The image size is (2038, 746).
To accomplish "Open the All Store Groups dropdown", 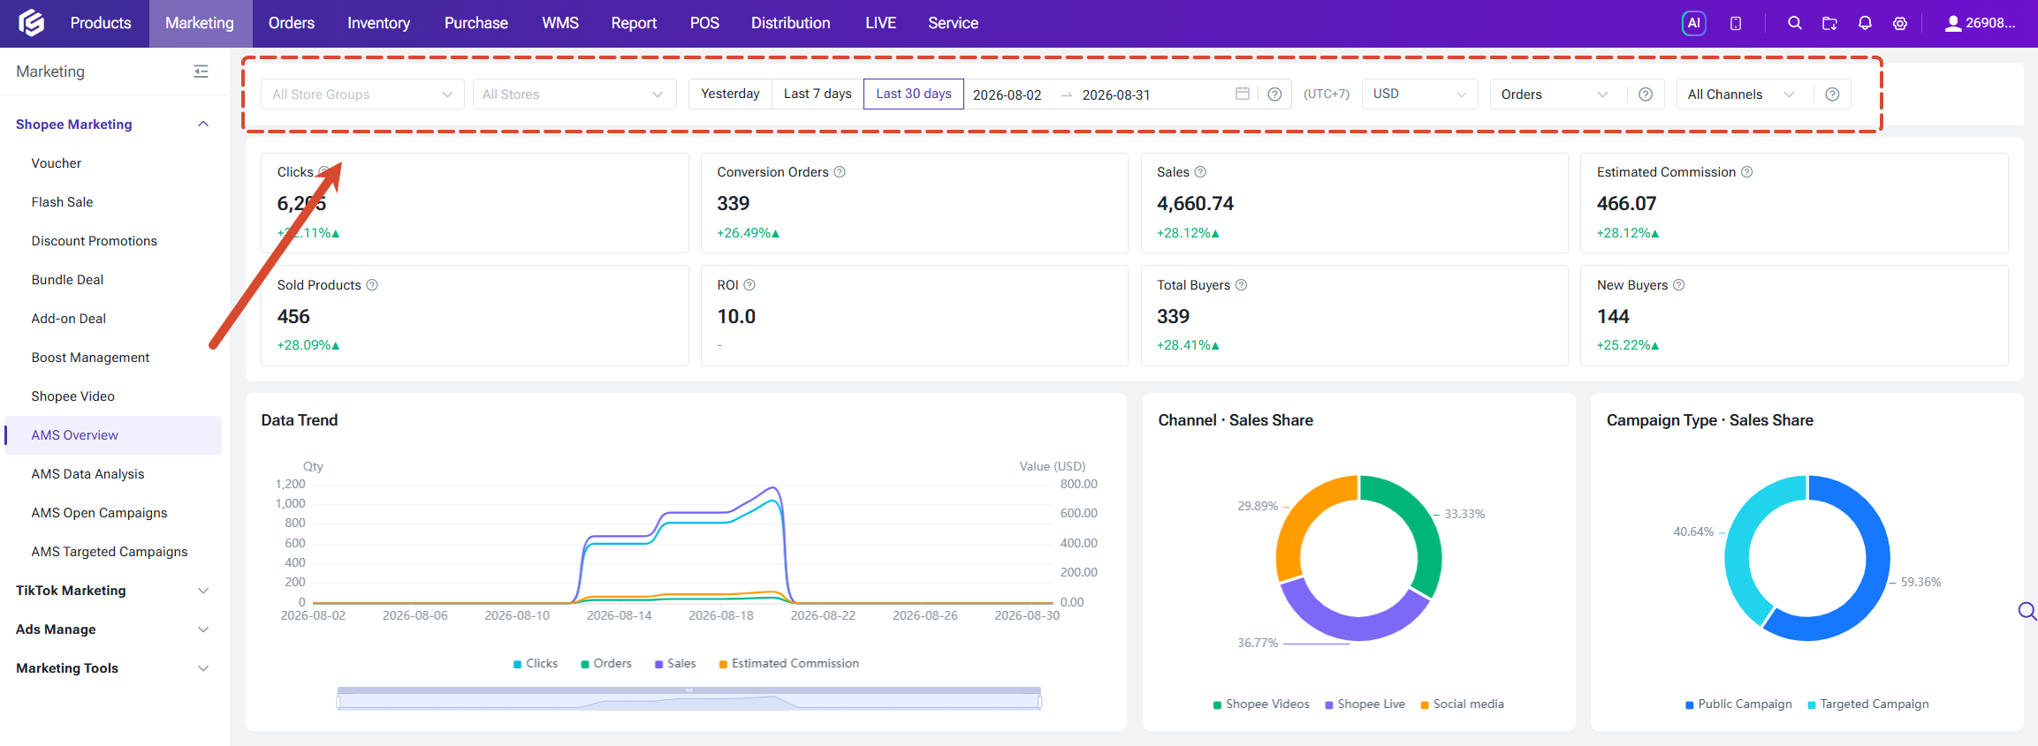I will (362, 94).
